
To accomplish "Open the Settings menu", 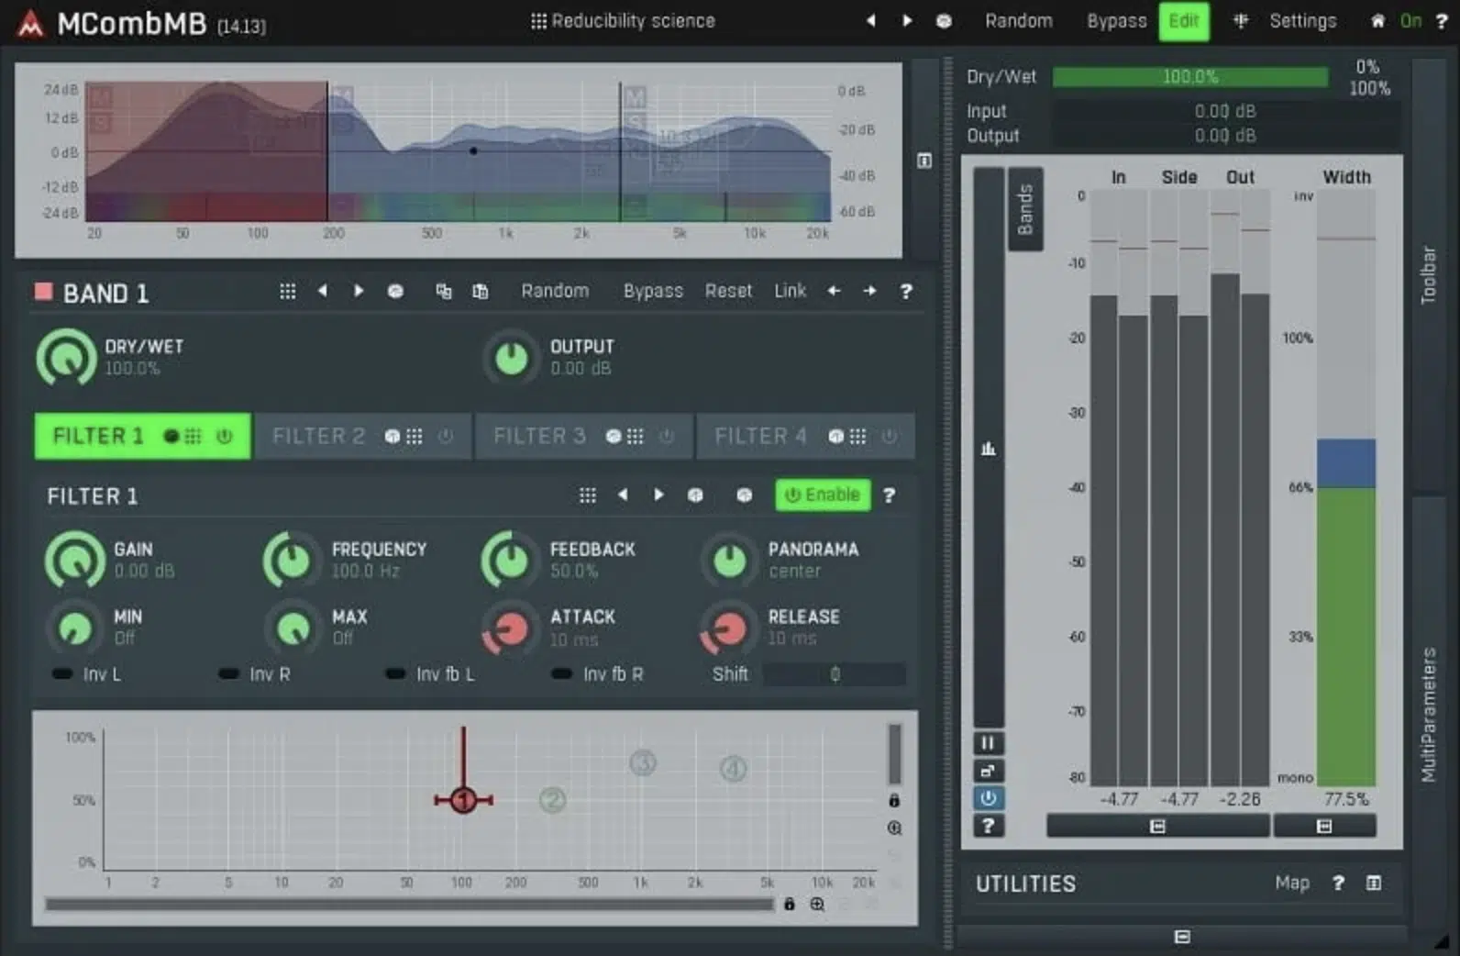I will (x=1302, y=20).
